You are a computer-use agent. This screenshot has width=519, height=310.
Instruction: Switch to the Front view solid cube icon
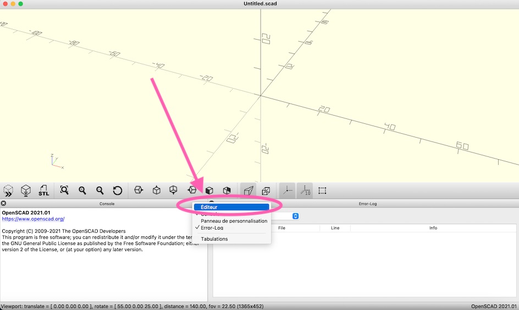point(209,191)
